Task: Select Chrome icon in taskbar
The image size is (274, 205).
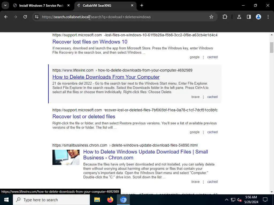Action: tap(123, 200)
